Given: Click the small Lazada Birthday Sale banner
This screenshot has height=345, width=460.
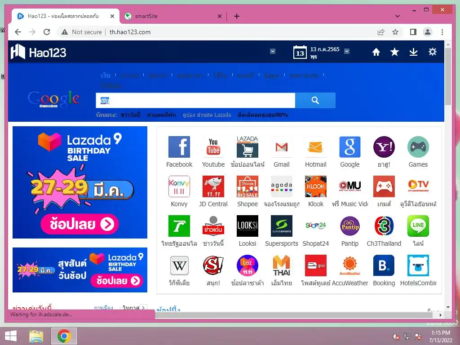Looking at the screenshot, I should [80, 270].
